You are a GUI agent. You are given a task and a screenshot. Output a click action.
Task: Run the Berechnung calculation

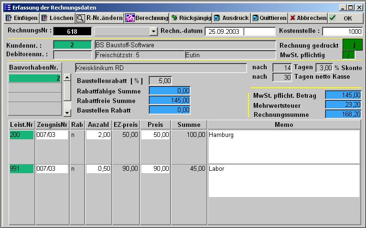(x=147, y=18)
